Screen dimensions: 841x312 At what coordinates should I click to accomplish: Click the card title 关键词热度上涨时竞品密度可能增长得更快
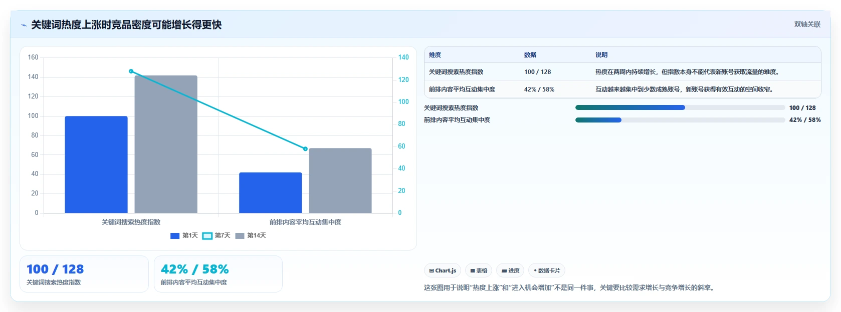point(126,25)
